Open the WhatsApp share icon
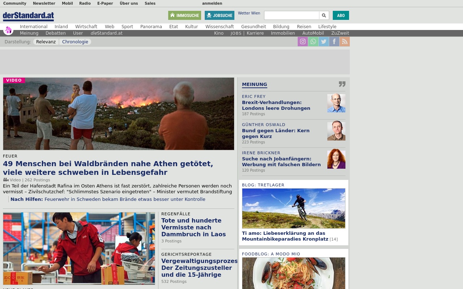 pos(313,42)
